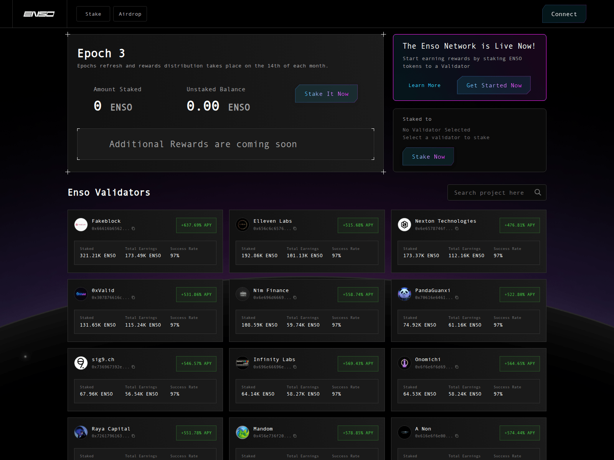Select the Fakeblock validator name
Viewport: 614px width, 460px height.
pyautogui.click(x=106, y=221)
